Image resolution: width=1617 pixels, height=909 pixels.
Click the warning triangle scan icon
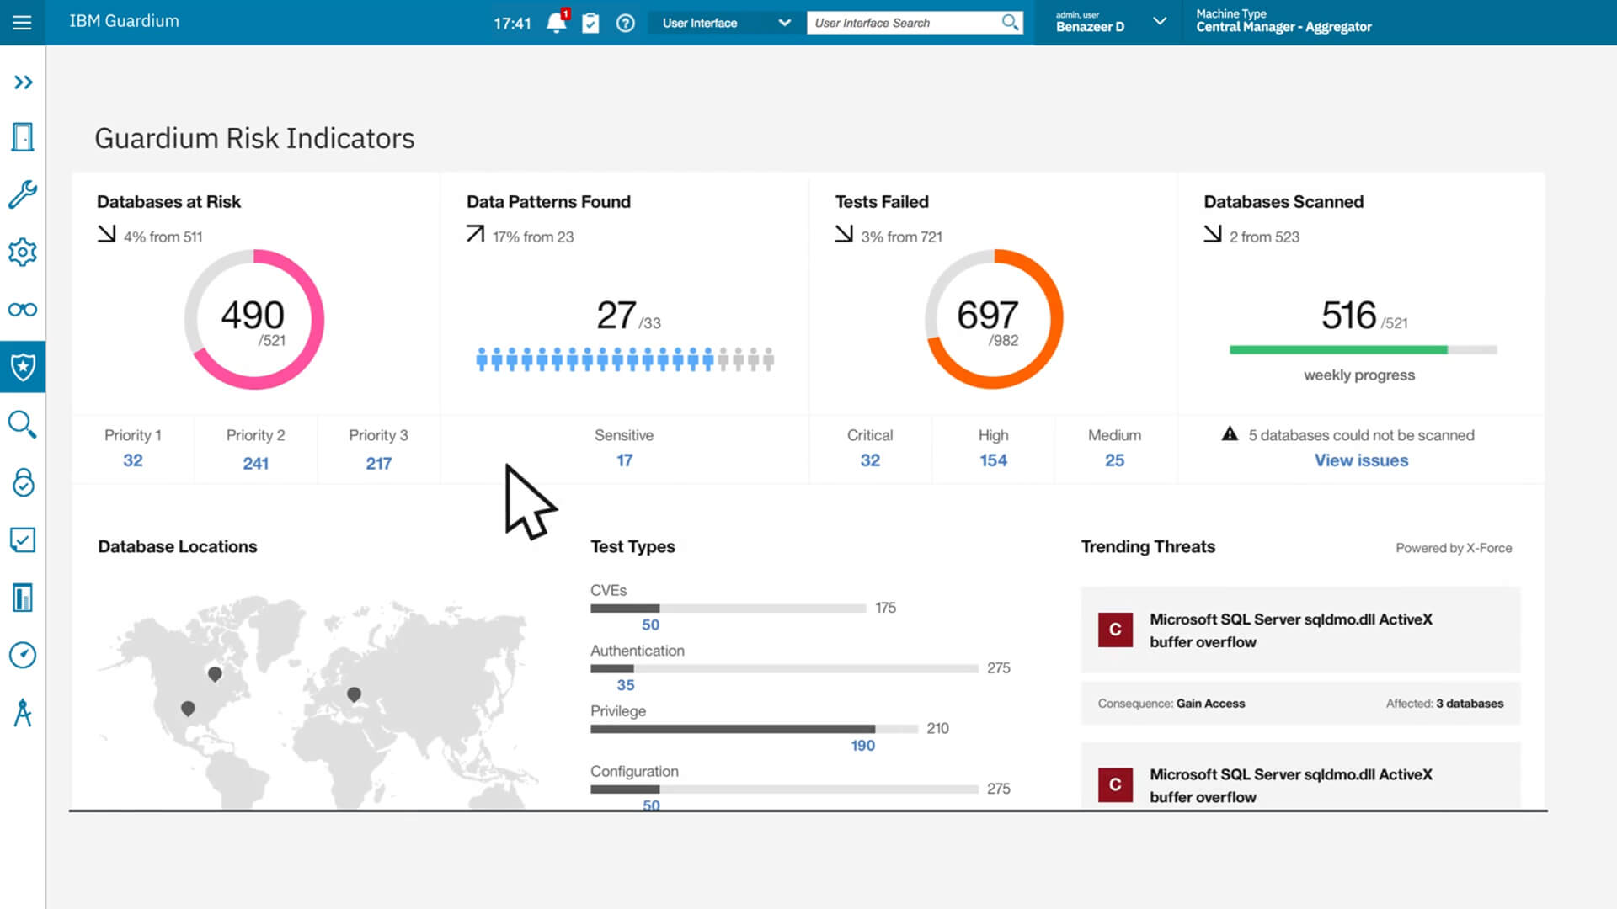tap(1230, 434)
